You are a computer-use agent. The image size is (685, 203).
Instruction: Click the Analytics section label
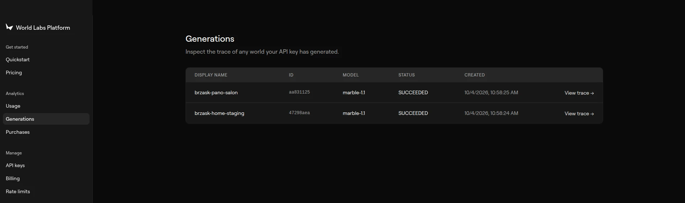point(15,94)
